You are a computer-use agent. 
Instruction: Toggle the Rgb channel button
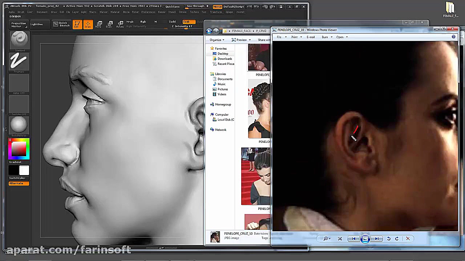pos(143,22)
